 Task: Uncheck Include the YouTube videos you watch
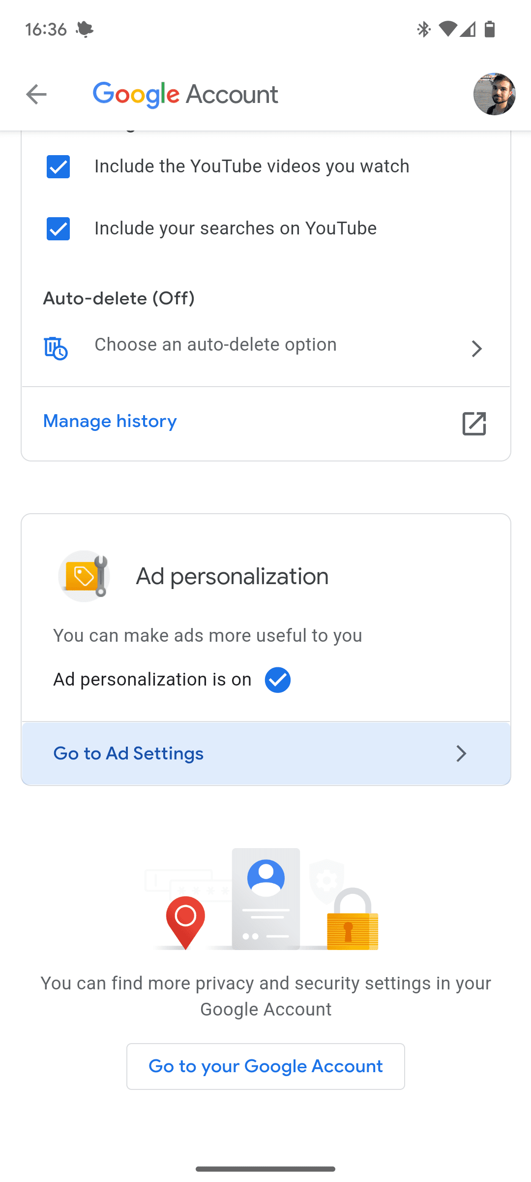[58, 167]
